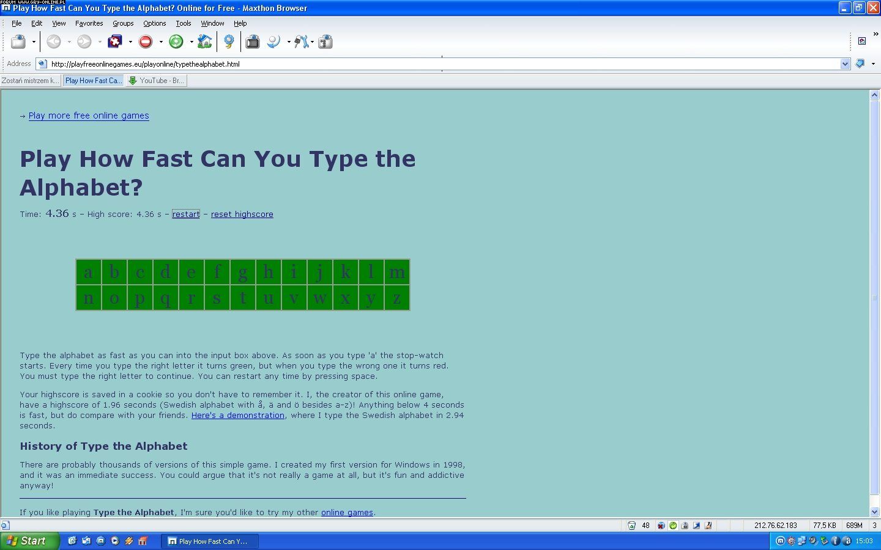Open the "Here's a demonstration" link
The width and height of the screenshot is (881, 550).
tap(238, 415)
